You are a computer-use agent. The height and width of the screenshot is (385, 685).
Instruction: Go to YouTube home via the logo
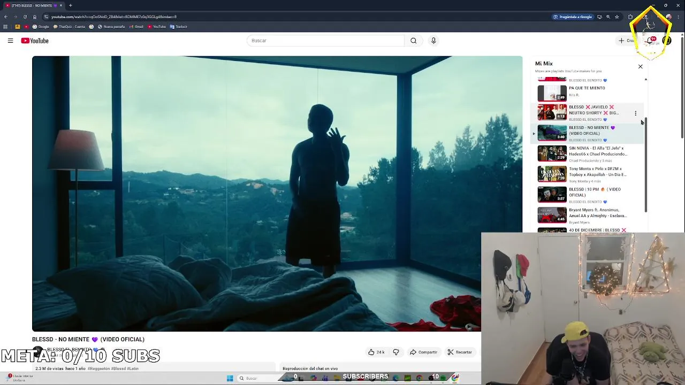35,41
